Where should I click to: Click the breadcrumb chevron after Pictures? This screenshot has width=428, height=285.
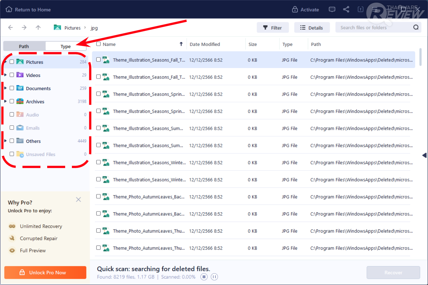point(85,27)
